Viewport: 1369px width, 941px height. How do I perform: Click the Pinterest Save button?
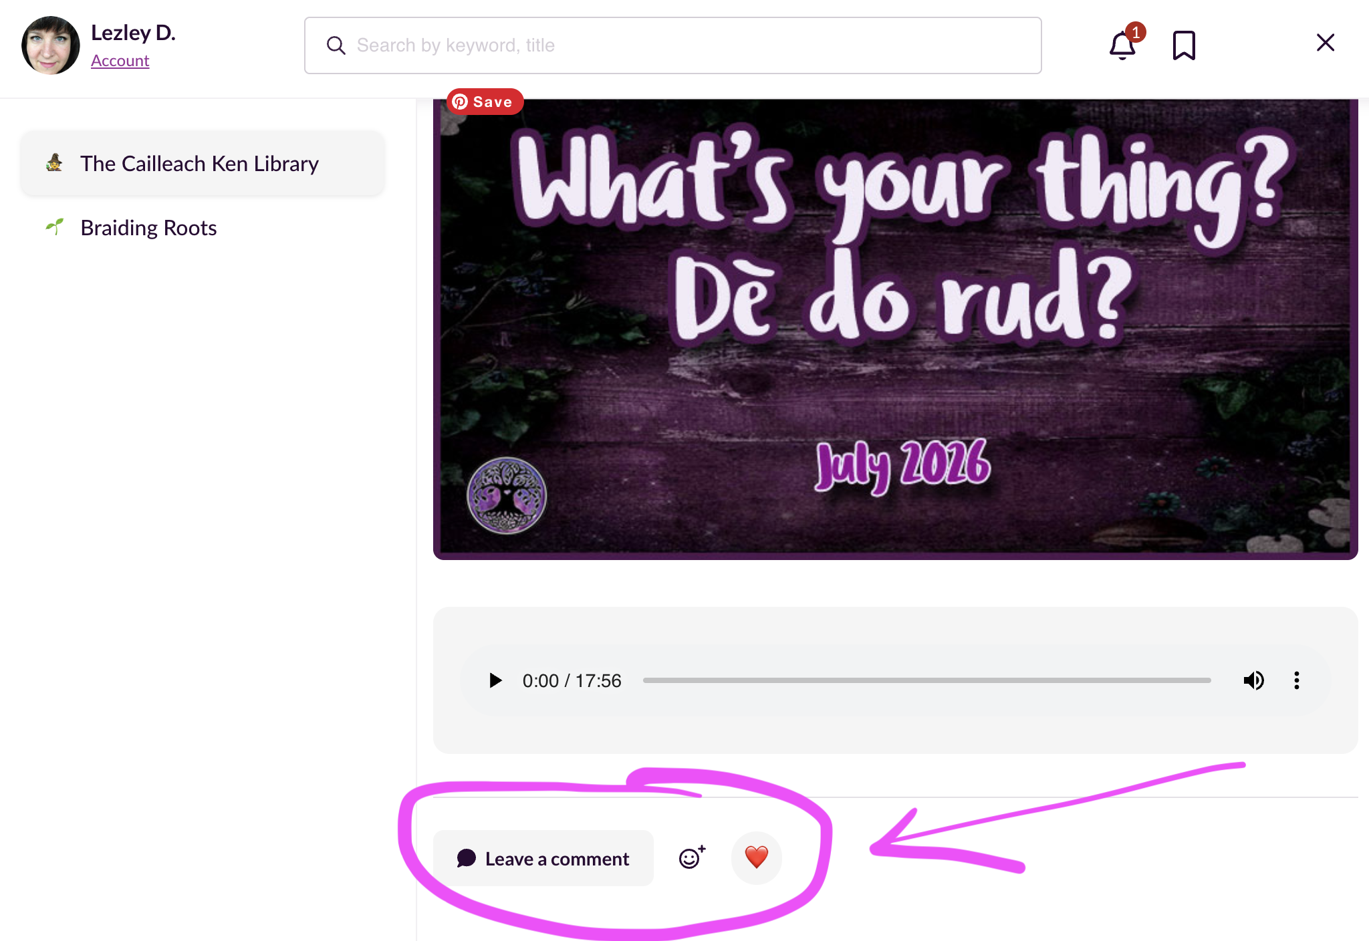485,102
